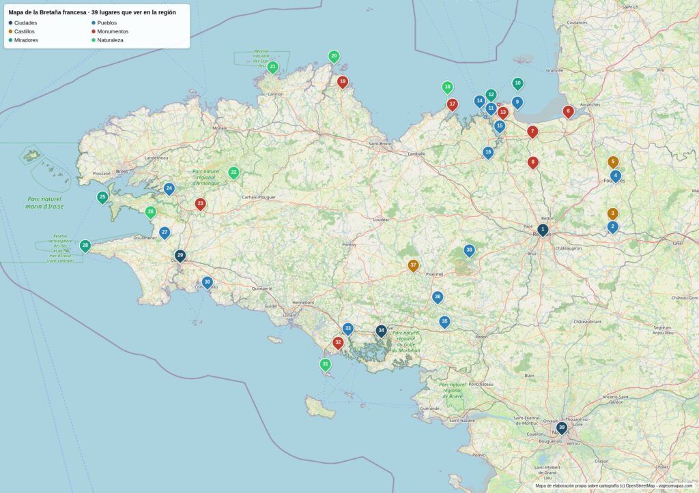Screen dimensions: 699x493
Task: Select teal viewpoint marker number 10
Action: [x=517, y=84]
